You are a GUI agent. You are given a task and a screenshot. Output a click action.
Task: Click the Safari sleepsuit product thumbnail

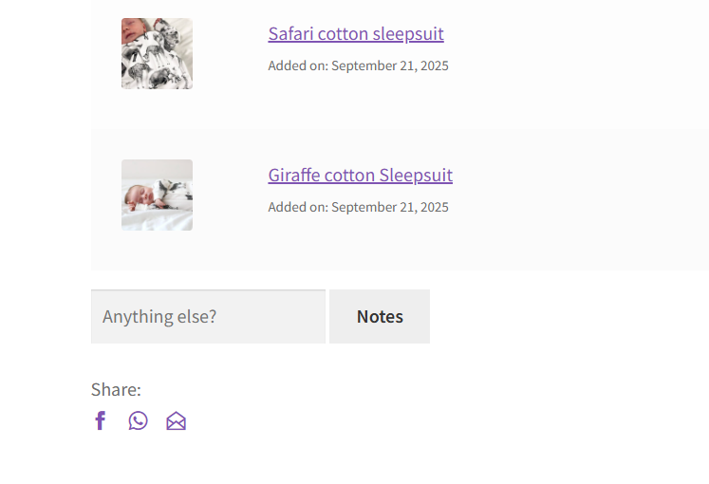157,54
